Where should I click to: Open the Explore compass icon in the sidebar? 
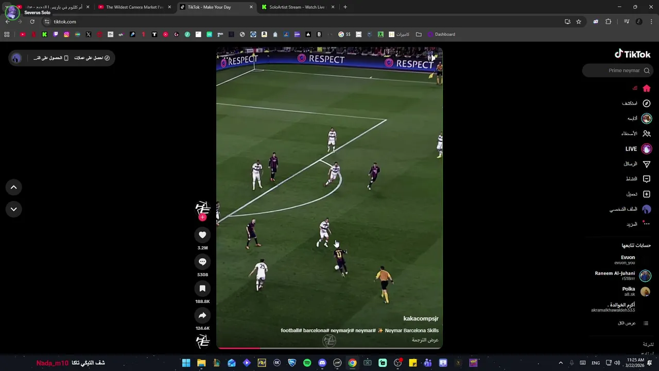647,104
